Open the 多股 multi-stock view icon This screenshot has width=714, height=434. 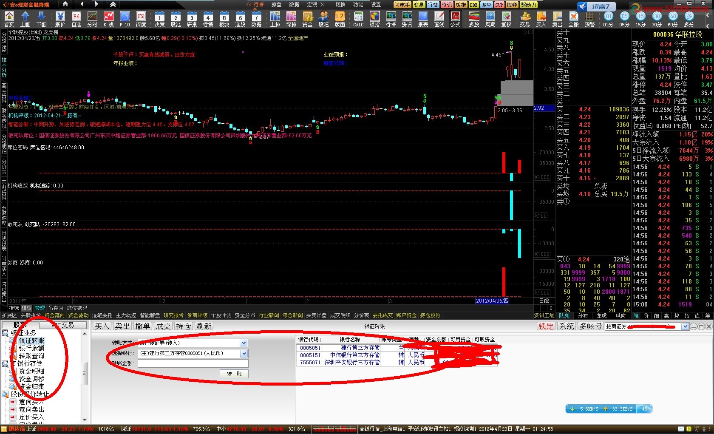point(474,19)
